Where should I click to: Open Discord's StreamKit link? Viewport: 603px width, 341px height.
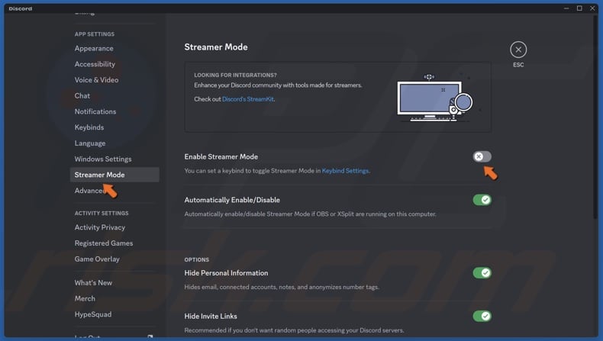247,99
